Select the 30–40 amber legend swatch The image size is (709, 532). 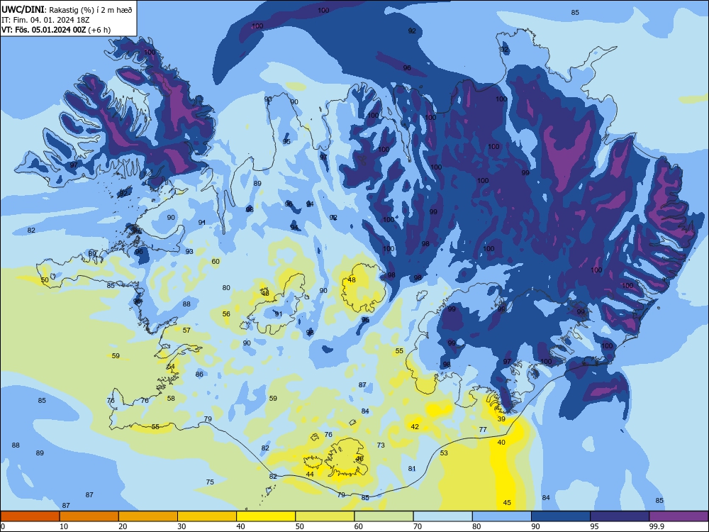[207, 516]
